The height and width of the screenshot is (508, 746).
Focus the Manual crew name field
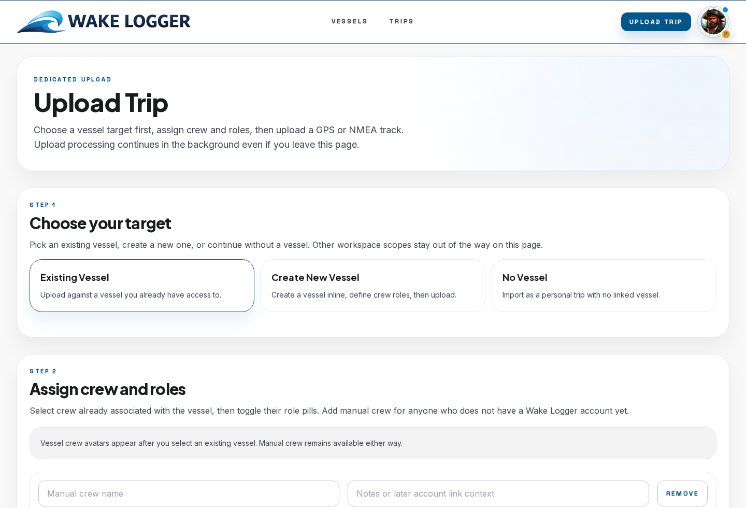(x=189, y=493)
